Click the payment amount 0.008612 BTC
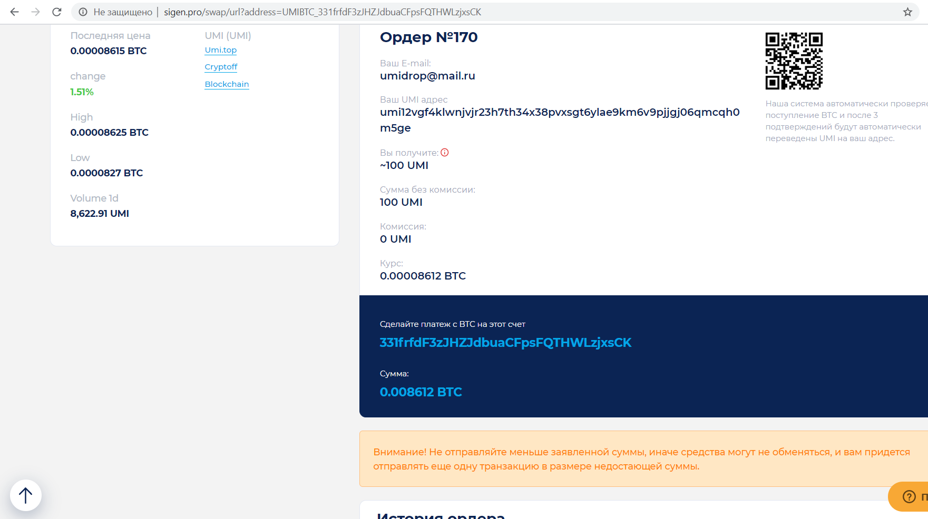This screenshot has height=519, width=928. click(421, 392)
